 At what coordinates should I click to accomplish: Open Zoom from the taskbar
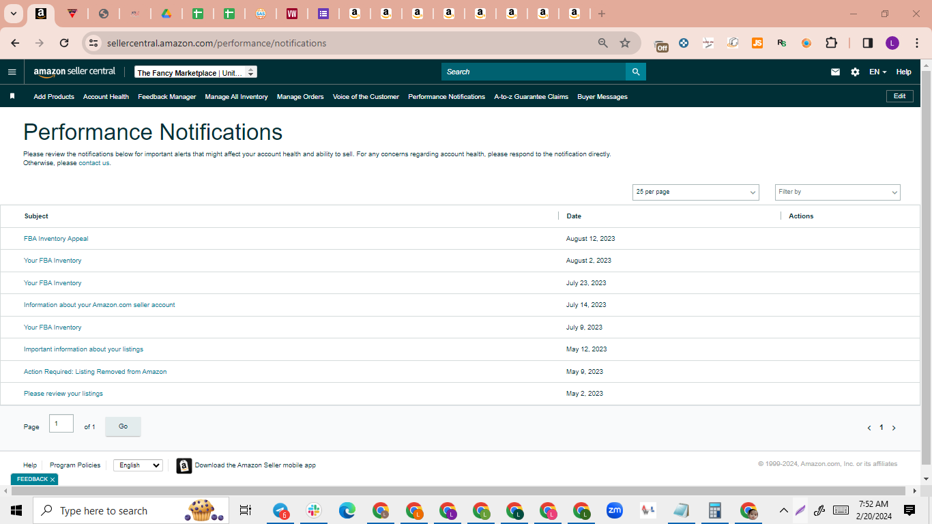[x=615, y=510]
